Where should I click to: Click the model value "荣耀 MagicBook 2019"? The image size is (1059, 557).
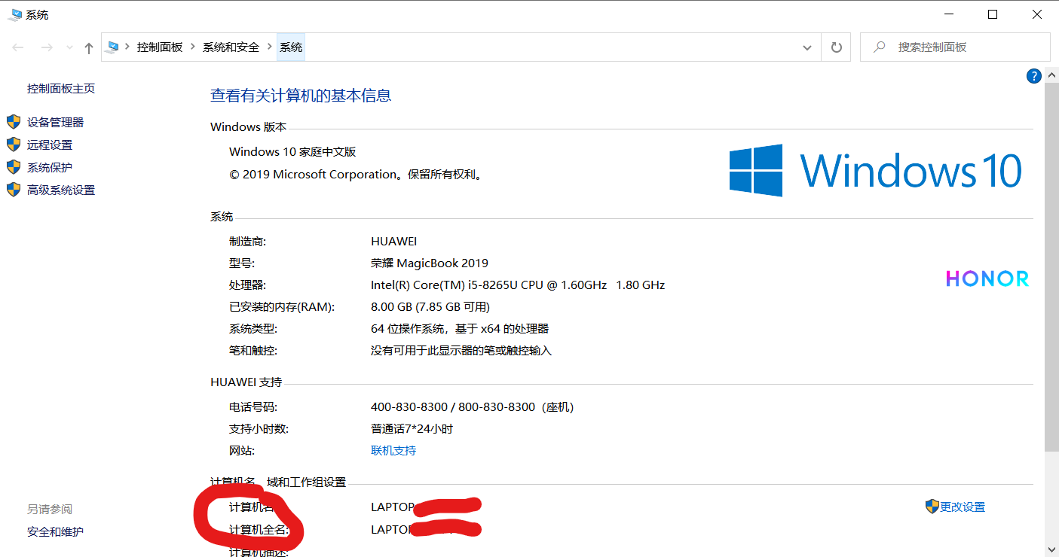(430, 263)
